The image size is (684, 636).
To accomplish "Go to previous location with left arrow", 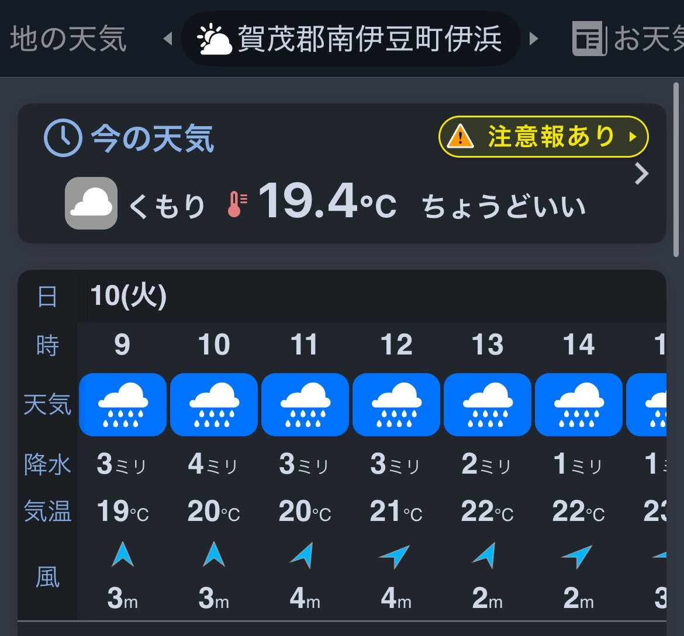I will tap(168, 39).
